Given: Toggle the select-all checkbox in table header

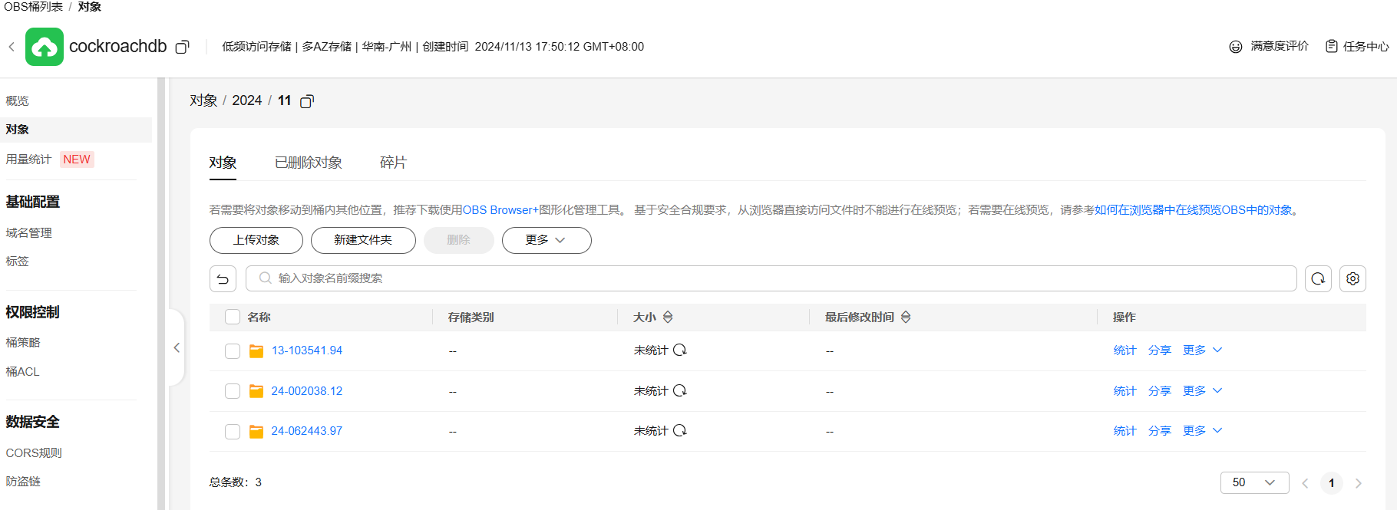Looking at the screenshot, I should [233, 318].
